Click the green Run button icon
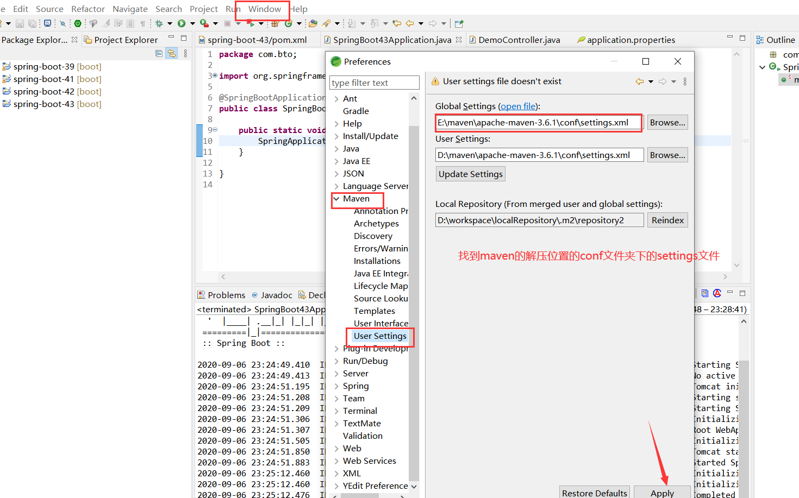The image size is (799, 498). (x=182, y=23)
